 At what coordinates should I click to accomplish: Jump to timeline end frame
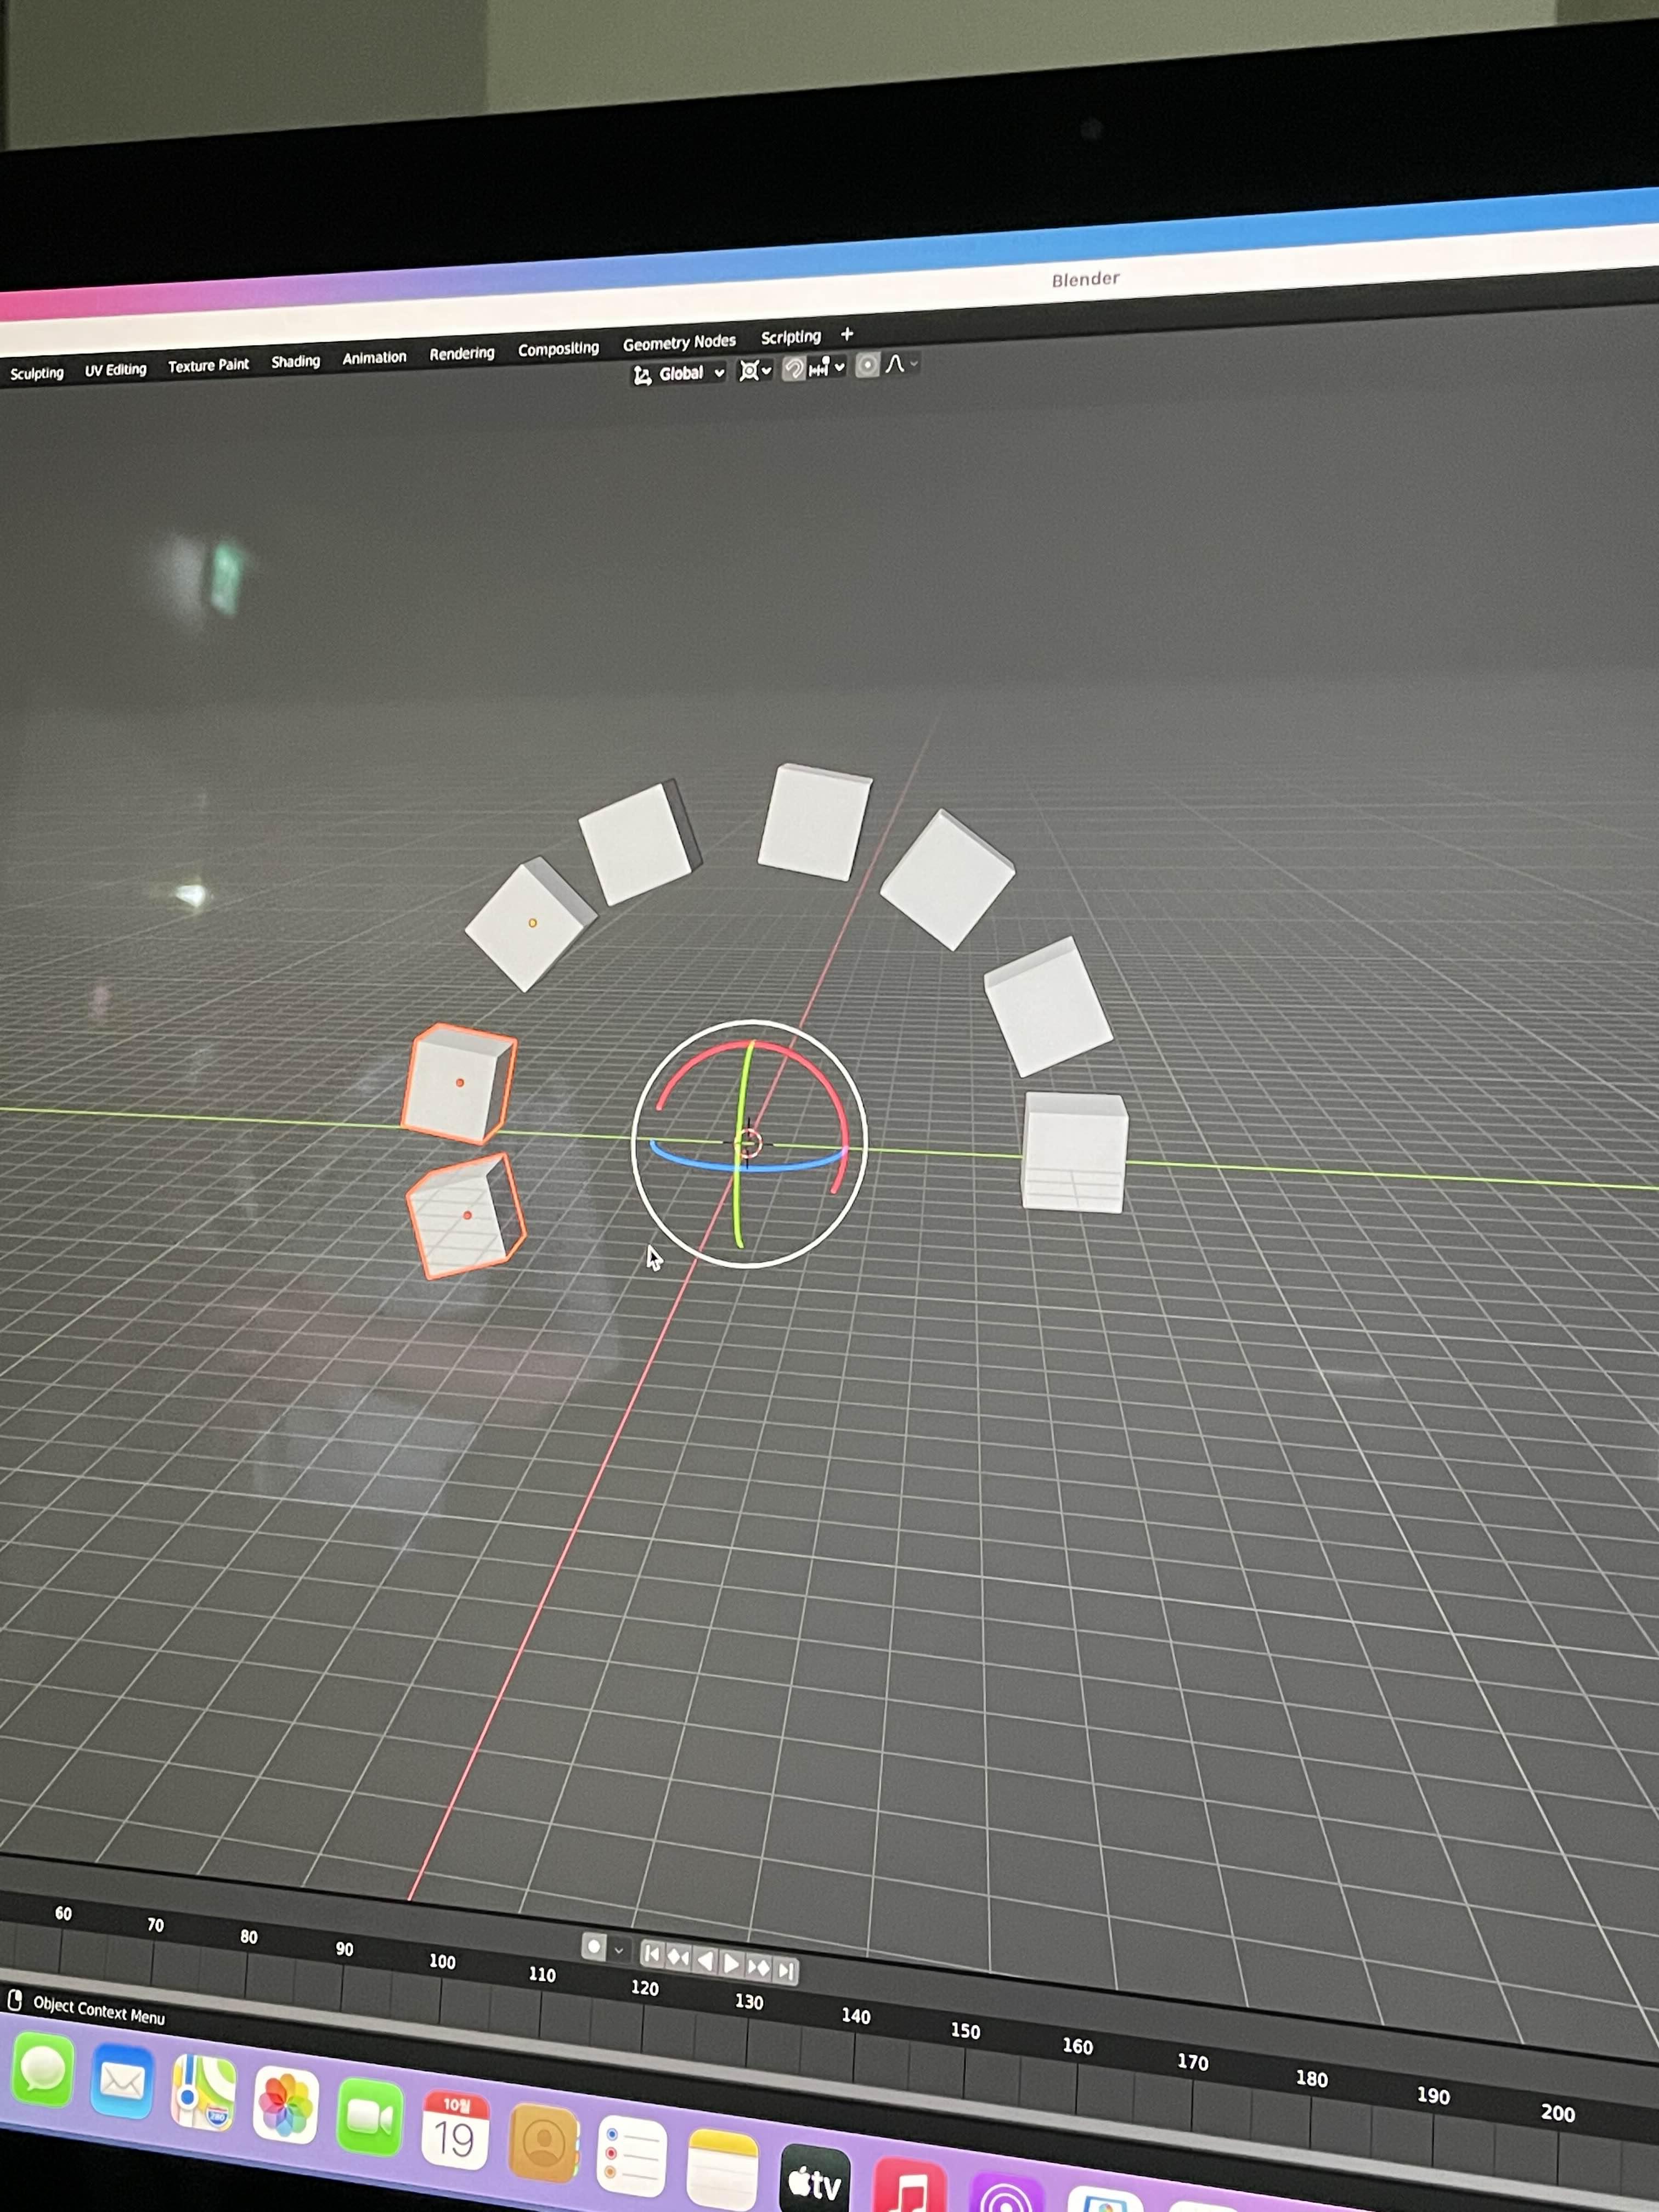coord(786,1970)
